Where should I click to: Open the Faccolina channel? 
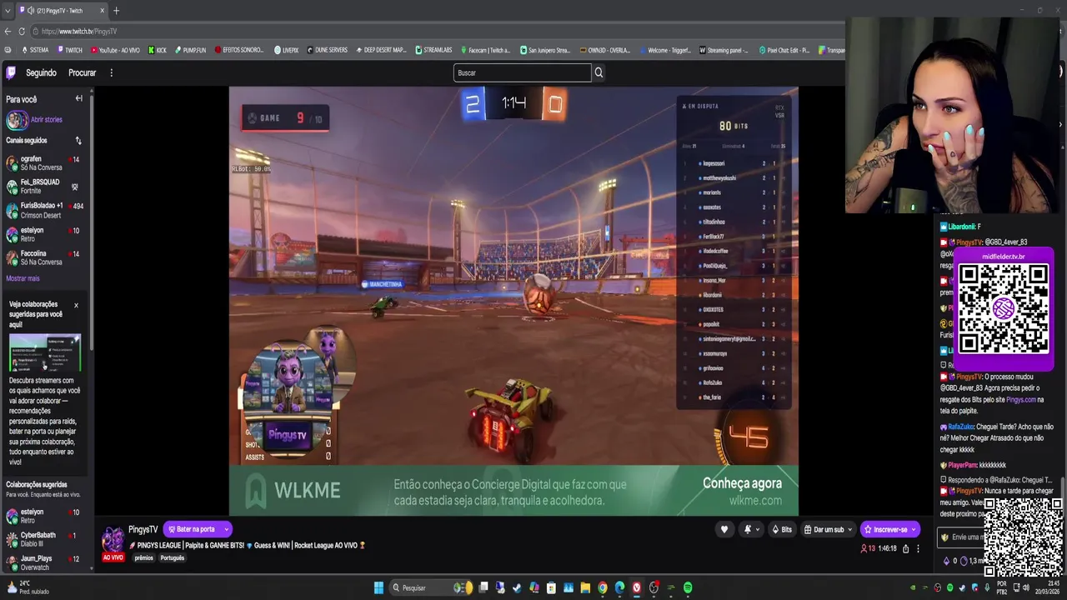pos(43,257)
